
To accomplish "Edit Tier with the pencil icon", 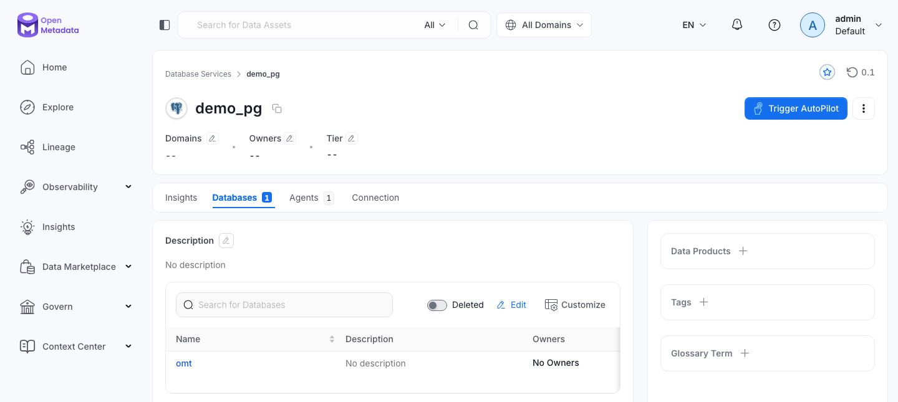I will 352,138.
